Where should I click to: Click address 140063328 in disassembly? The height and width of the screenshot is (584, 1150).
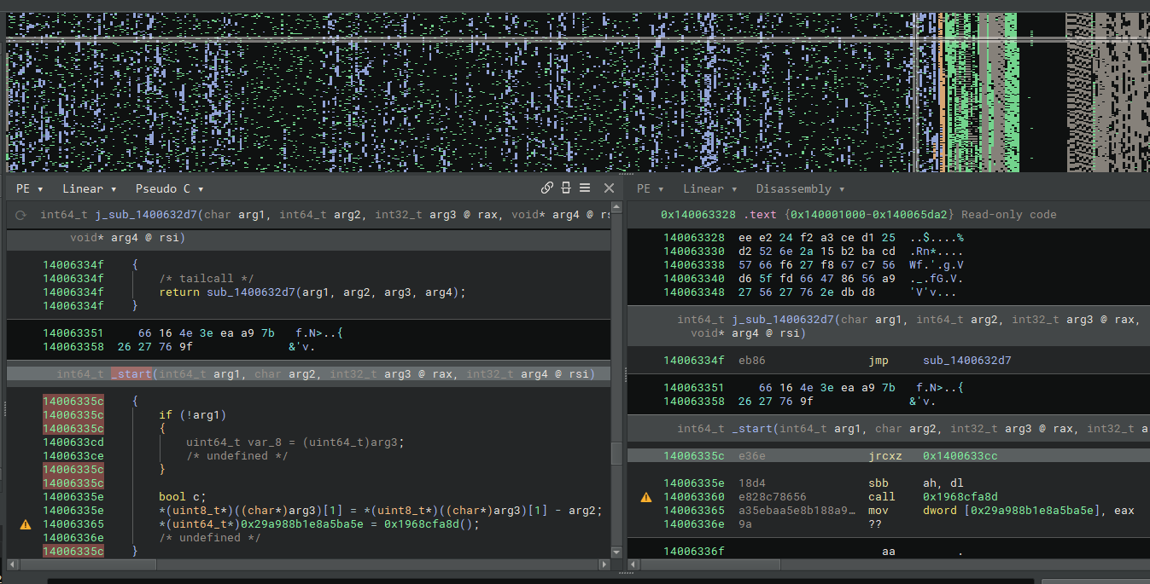coord(694,238)
